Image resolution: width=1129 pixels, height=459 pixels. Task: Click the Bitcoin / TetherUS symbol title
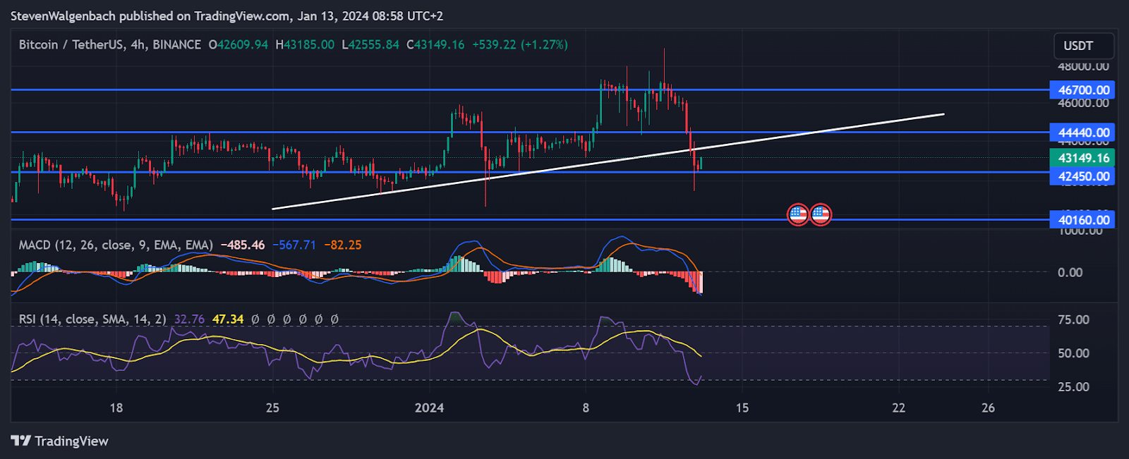point(109,44)
